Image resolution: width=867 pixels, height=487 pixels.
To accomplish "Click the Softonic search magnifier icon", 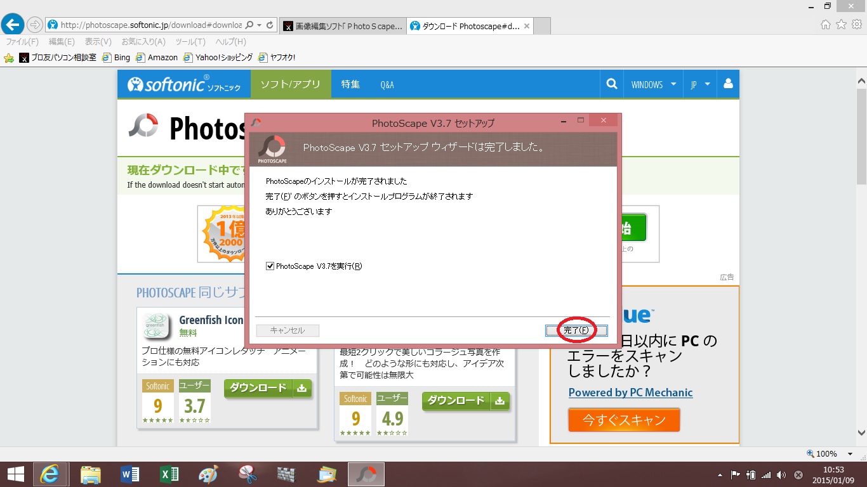I will [612, 84].
